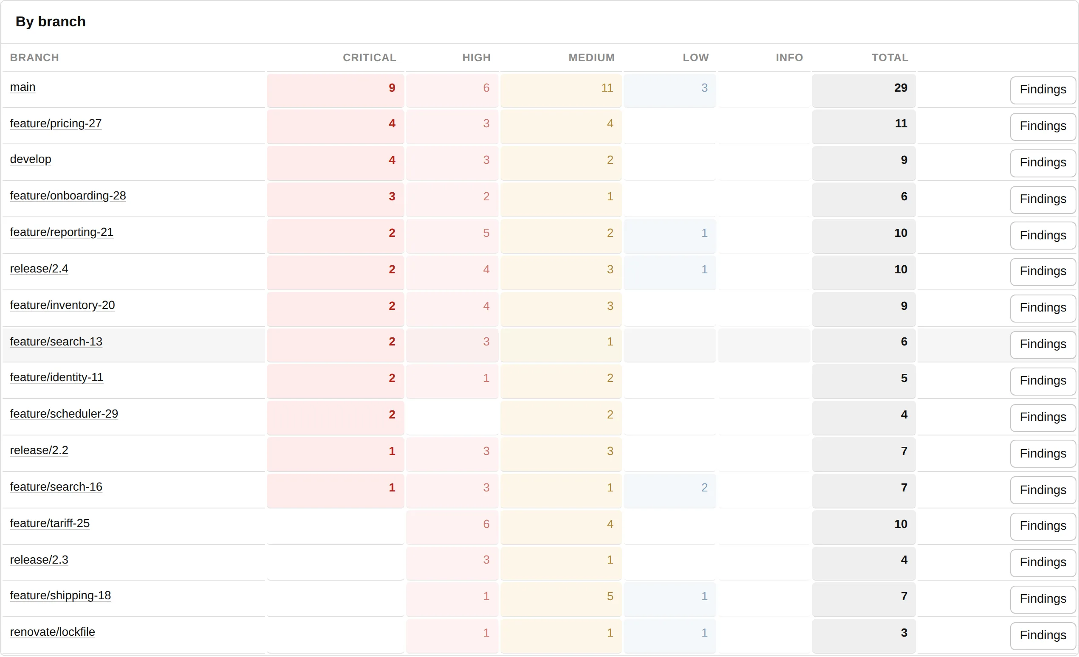The width and height of the screenshot is (1079, 657).
Task: Select high count 5 for feature/reporting-21
Action: (452, 236)
